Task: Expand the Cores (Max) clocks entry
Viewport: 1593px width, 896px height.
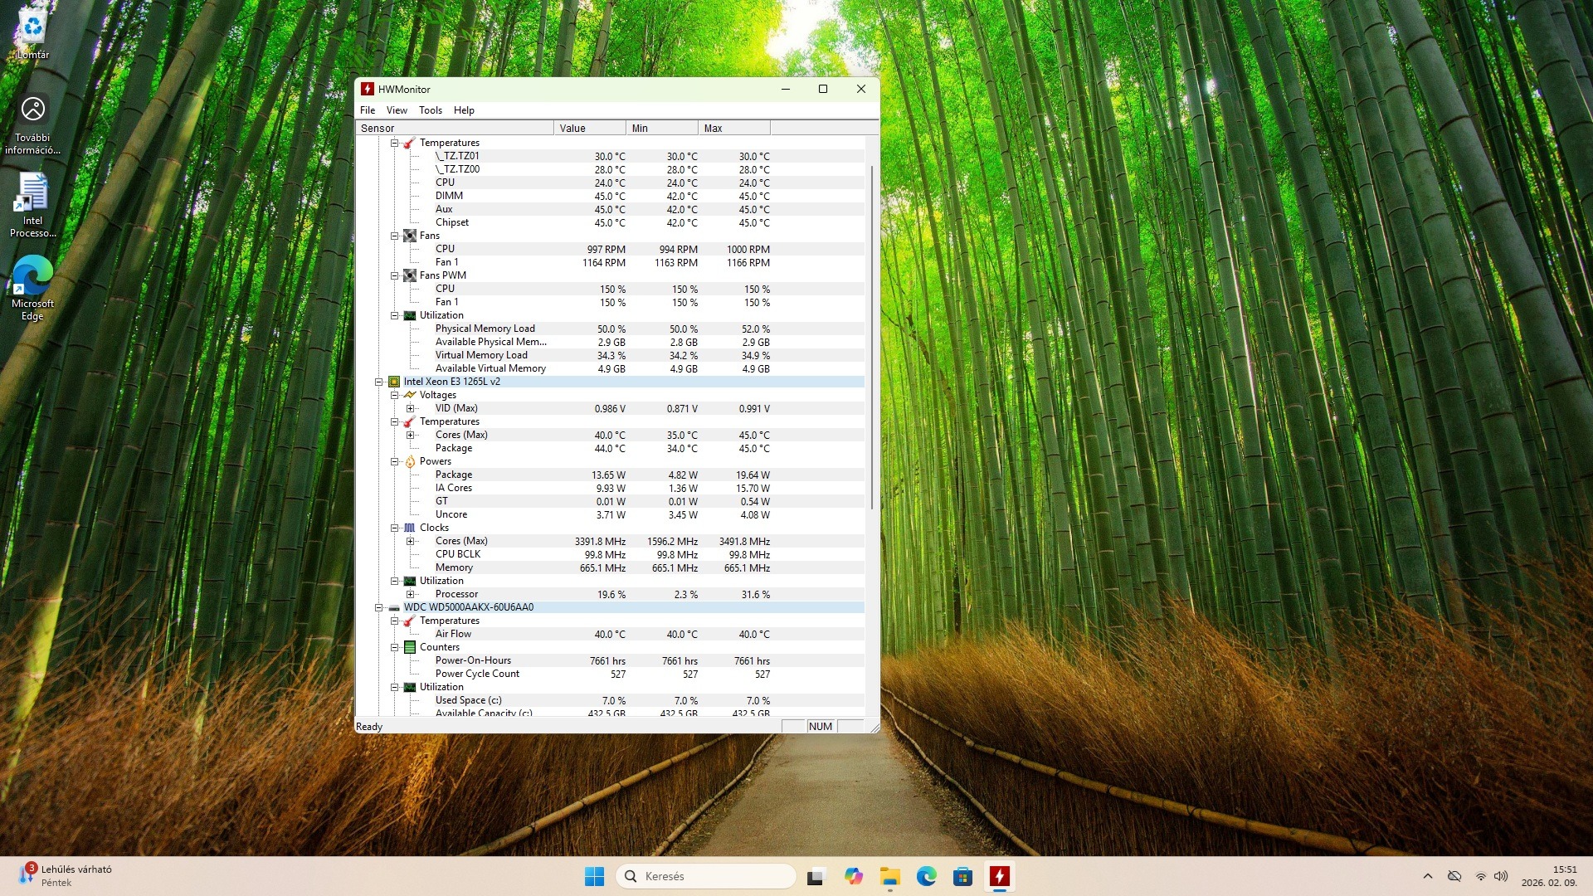Action: tap(410, 541)
